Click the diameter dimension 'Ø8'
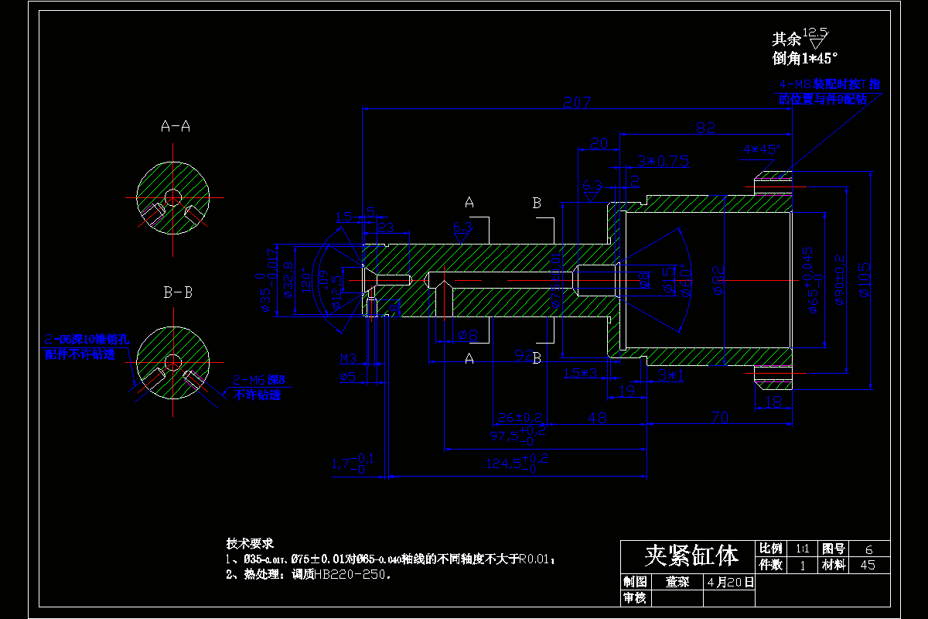 coord(468,334)
